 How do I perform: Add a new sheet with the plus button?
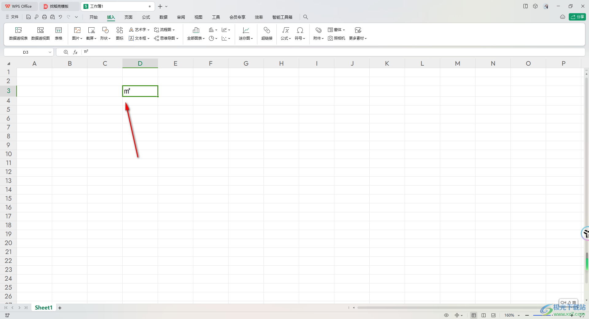click(60, 308)
